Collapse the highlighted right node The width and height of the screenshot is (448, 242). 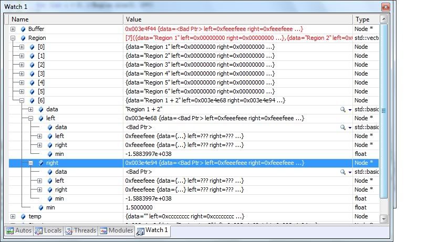point(30,163)
